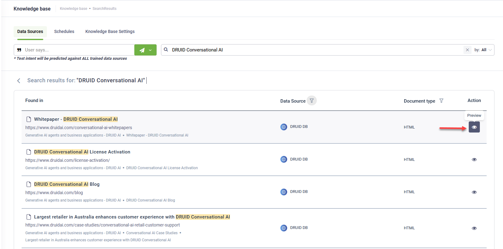503x249 pixels.
Task: Clear the search box with the X button
Action: coord(467,50)
